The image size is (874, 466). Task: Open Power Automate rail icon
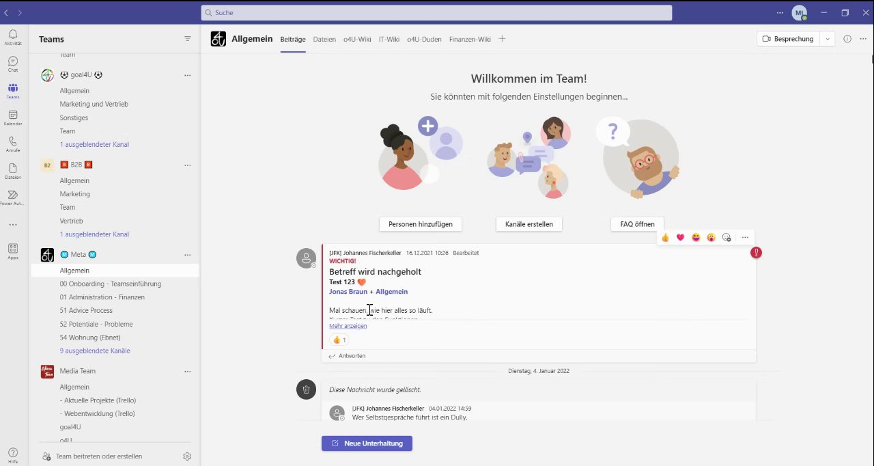13,198
